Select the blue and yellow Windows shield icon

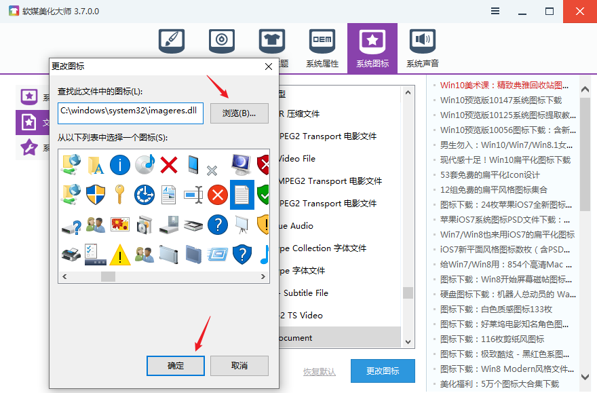point(96,194)
